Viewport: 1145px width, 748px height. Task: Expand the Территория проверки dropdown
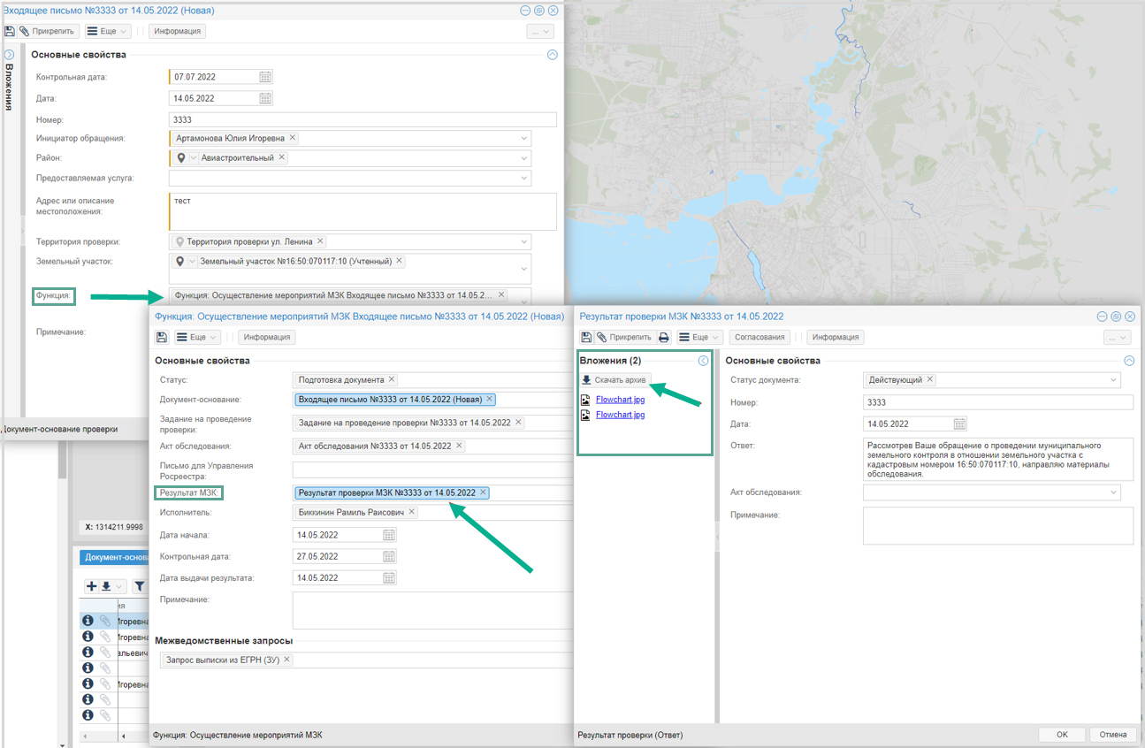(524, 241)
